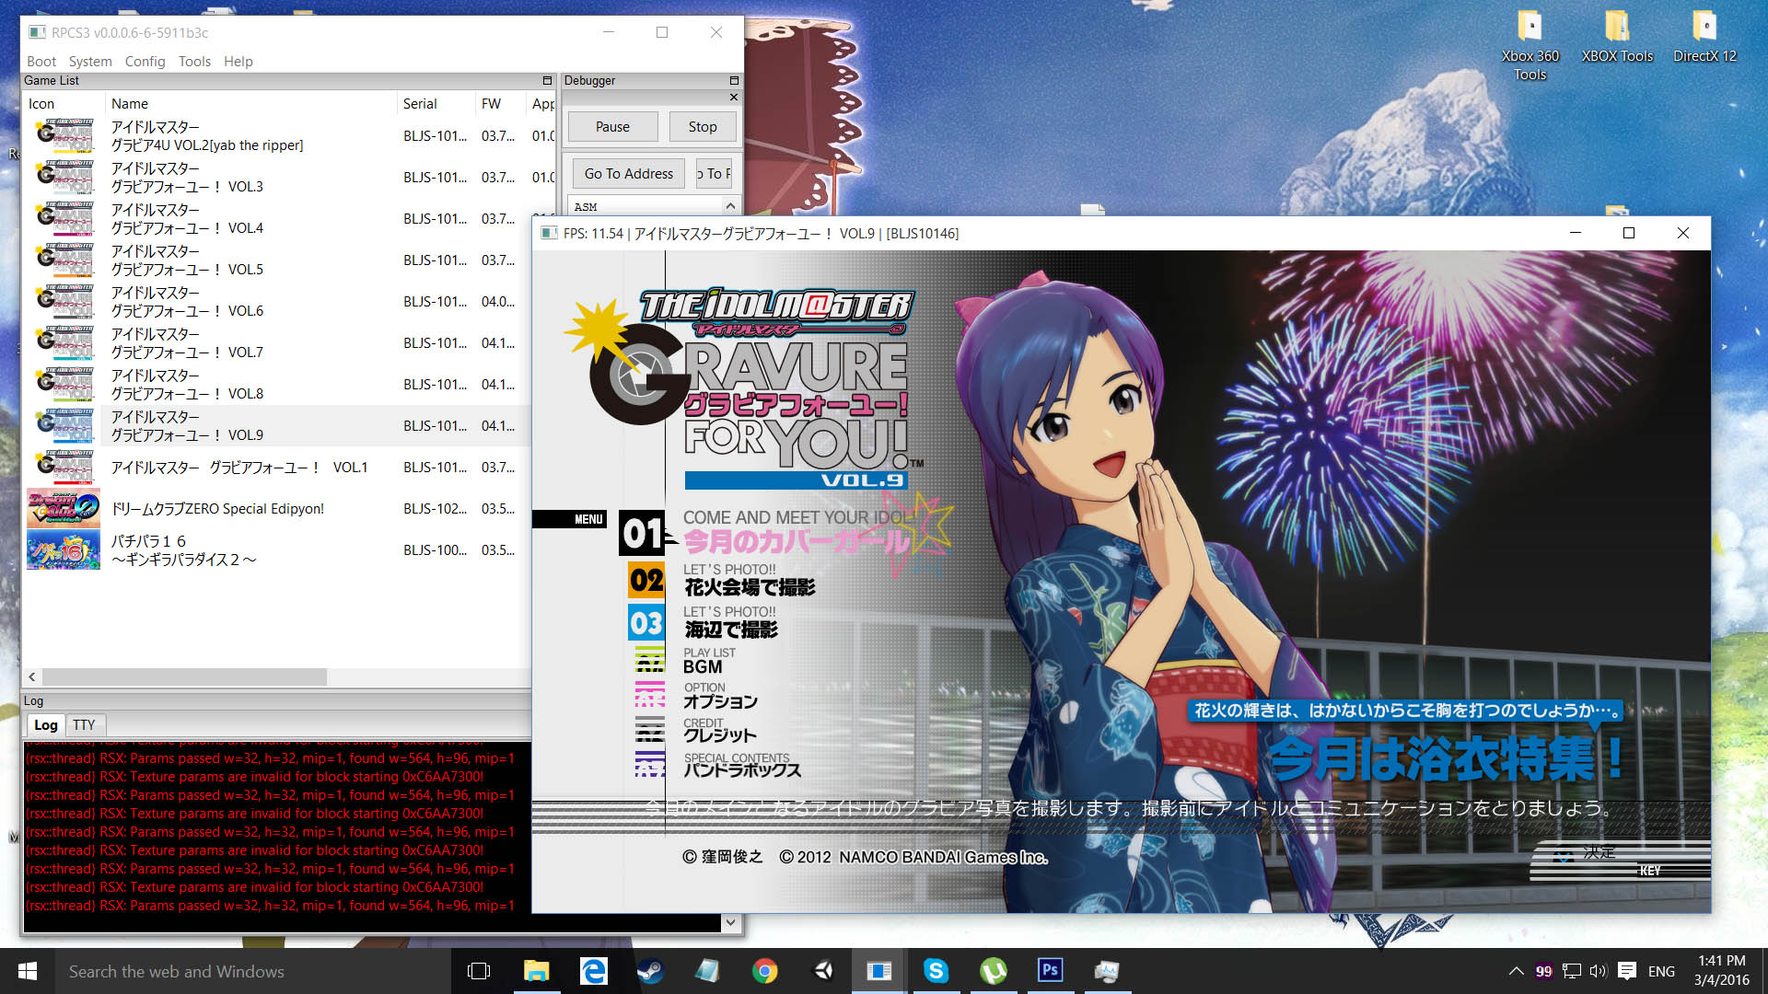1768x994 pixels.
Task: Select the VOL.5 game row
Action: point(276,260)
